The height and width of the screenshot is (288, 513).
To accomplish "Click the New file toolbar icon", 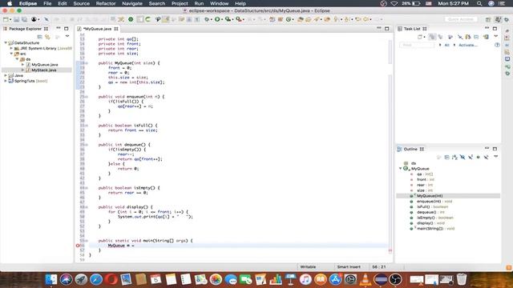I will pyautogui.click(x=6, y=19).
